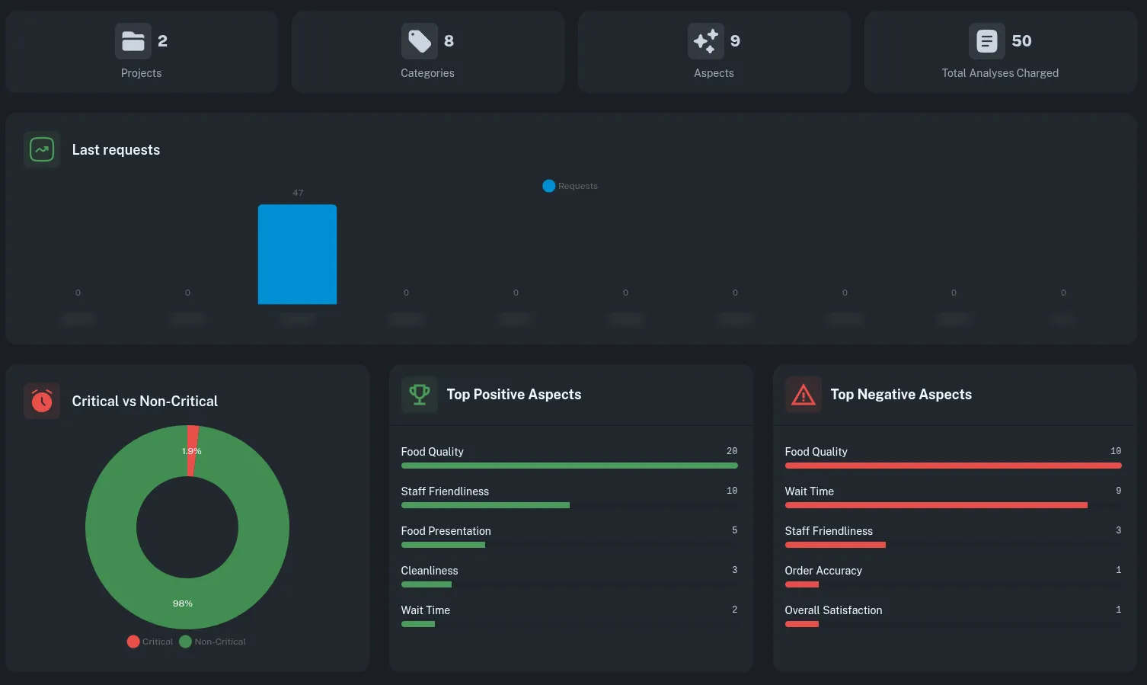Click the 1.9% donut label

[x=192, y=451]
